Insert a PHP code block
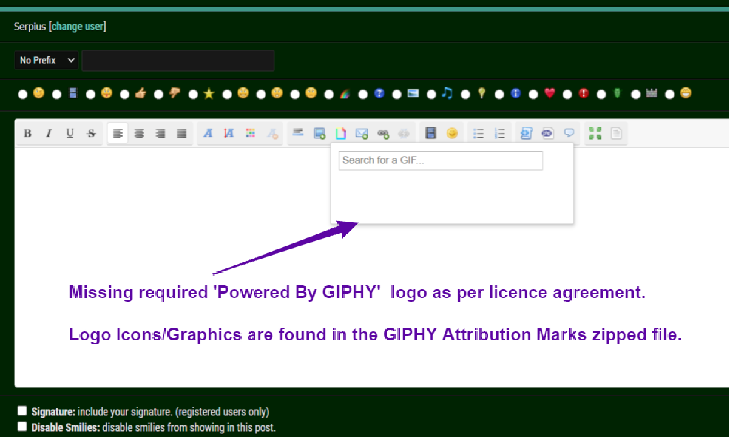 547,134
